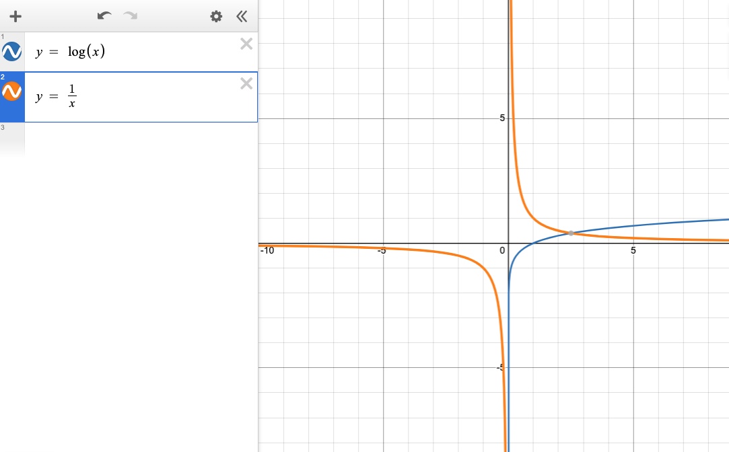This screenshot has height=452, width=729.
Task: Undo the last action
Action: [x=104, y=16]
